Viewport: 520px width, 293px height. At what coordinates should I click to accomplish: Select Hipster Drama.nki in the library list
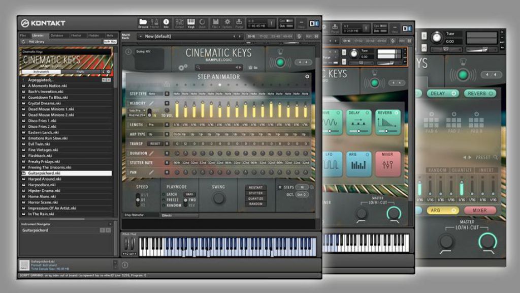pos(67,191)
